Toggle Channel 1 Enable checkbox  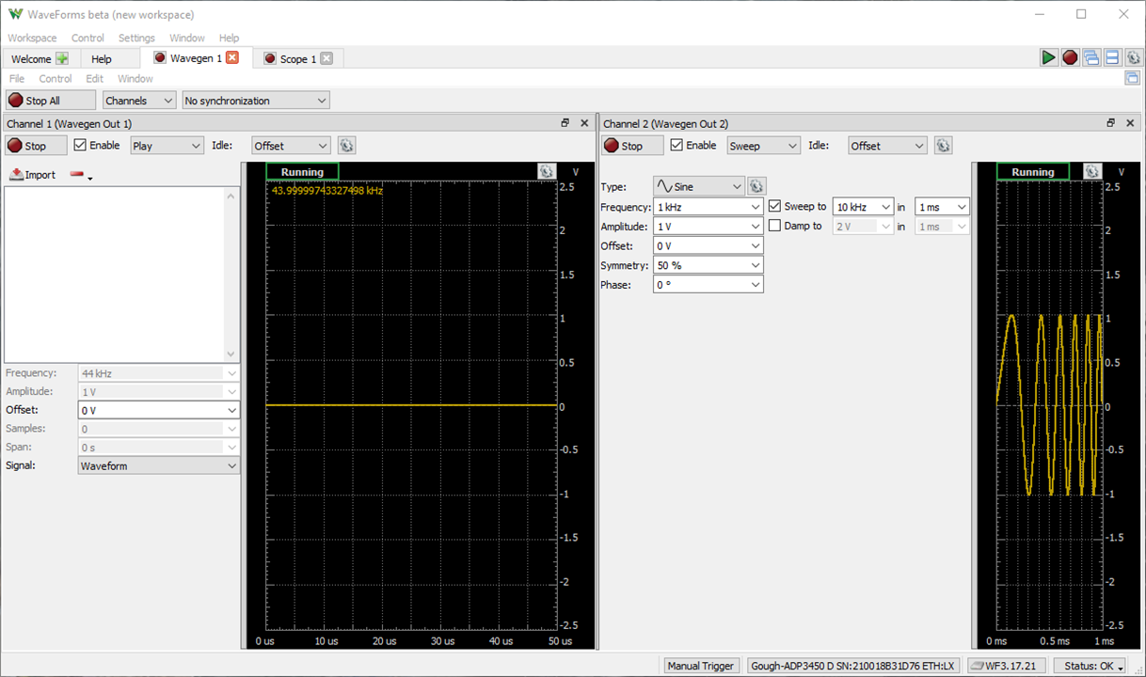pyautogui.click(x=80, y=146)
